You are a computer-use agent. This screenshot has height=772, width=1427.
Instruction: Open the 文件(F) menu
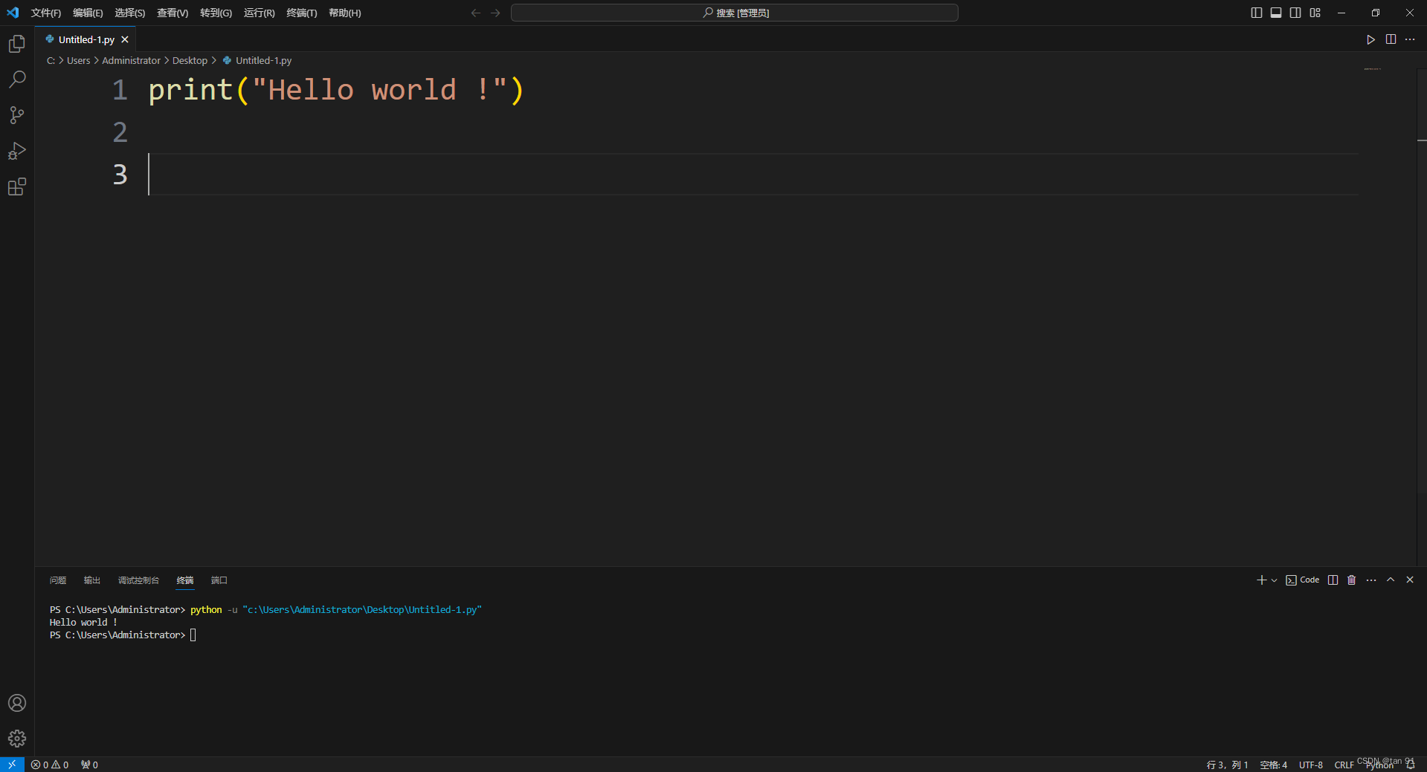coord(46,13)
